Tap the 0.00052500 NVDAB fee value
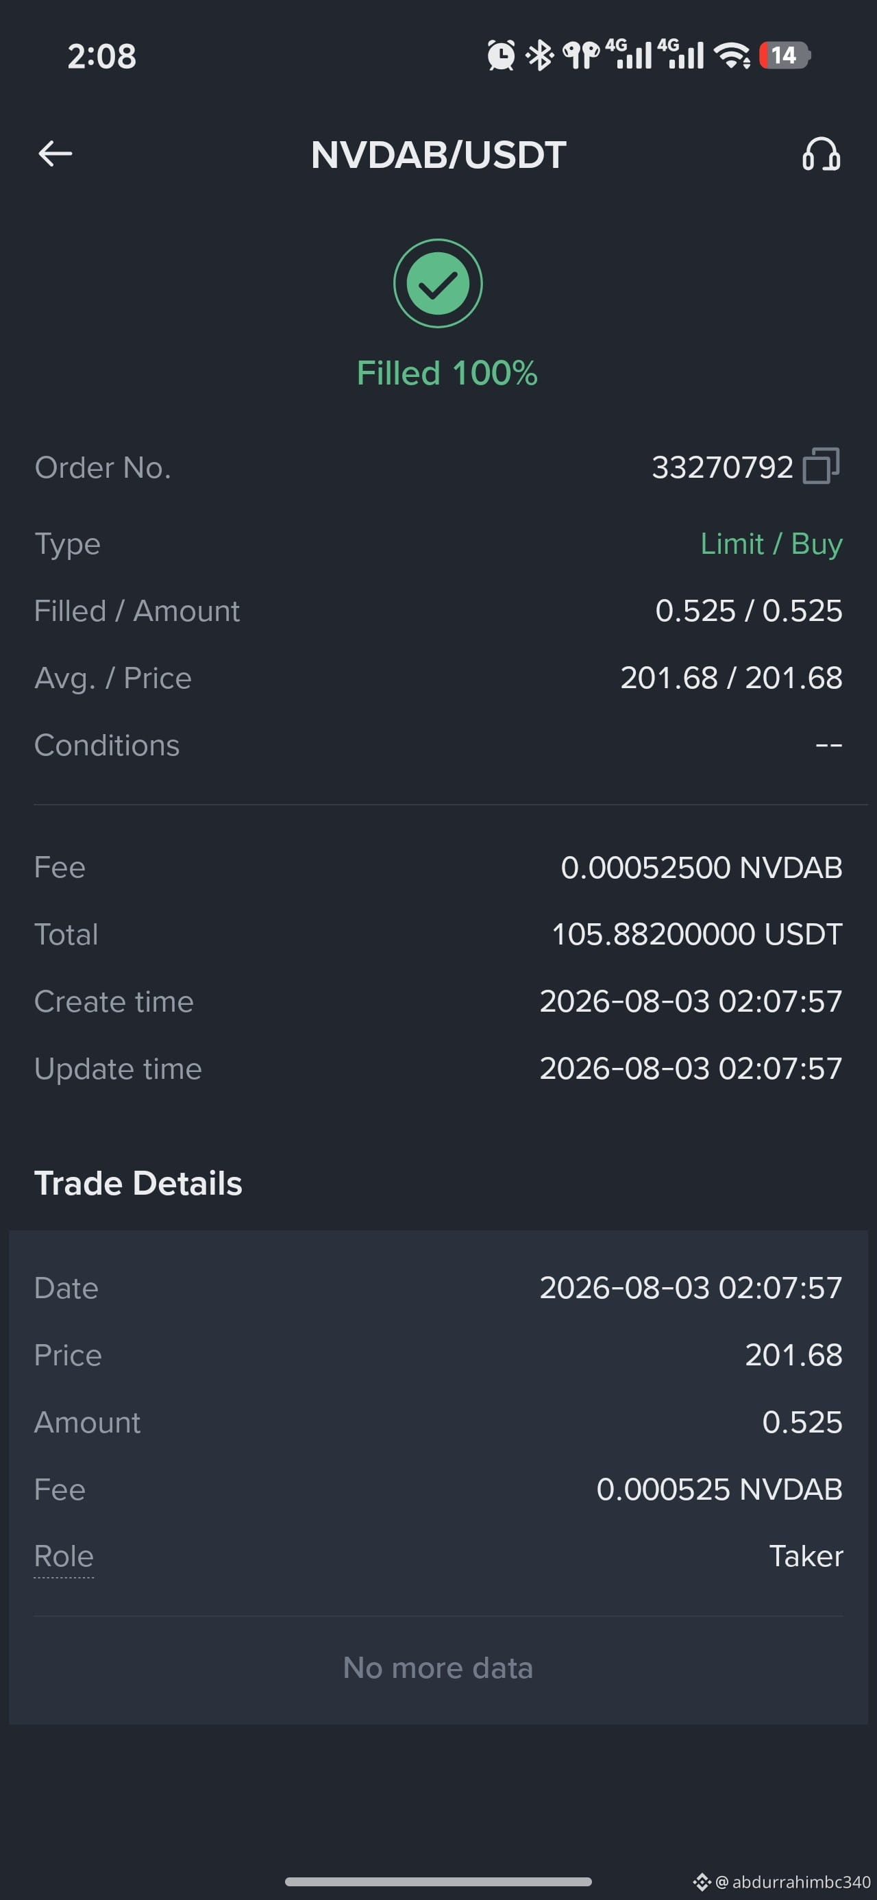The image size is (877, 1900). [702, 867]
